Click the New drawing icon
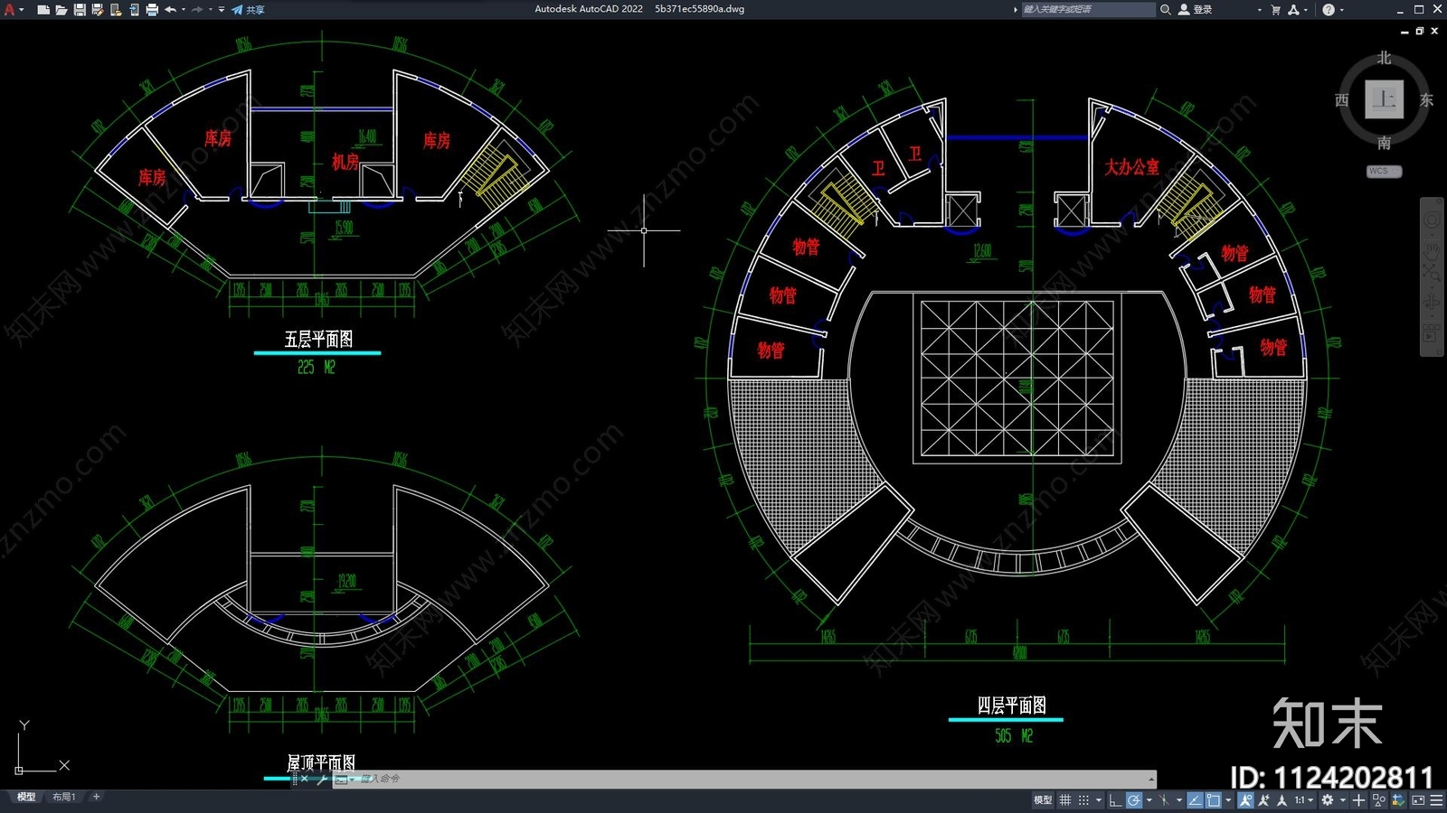Viewport: 1447px width, 813px height. (x=43, y=10)
